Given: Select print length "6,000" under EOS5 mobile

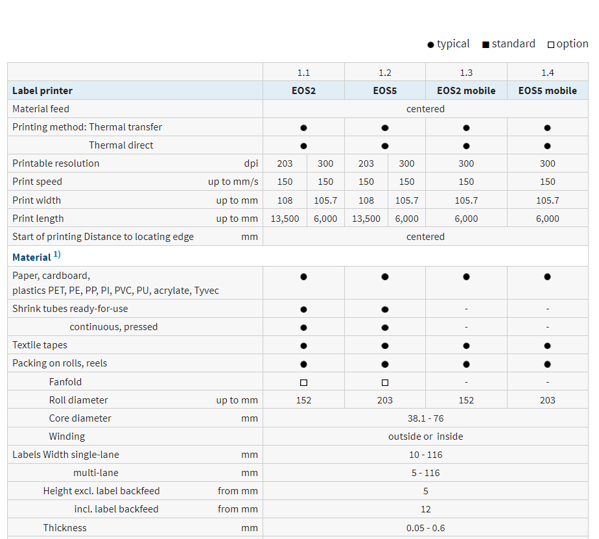Looking at the screenshot, I should (547, 219).
